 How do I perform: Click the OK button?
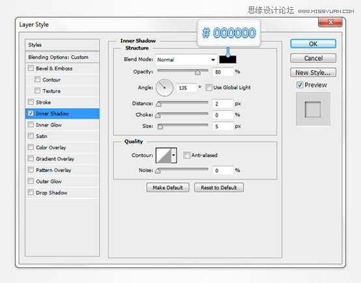click(313, 44)
